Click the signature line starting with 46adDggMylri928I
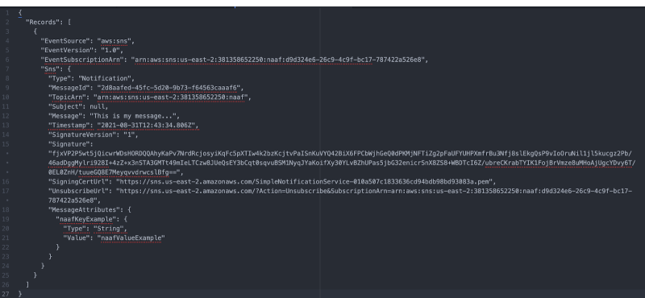The width and height of the screenshot is (645, 298). [342, 163]
